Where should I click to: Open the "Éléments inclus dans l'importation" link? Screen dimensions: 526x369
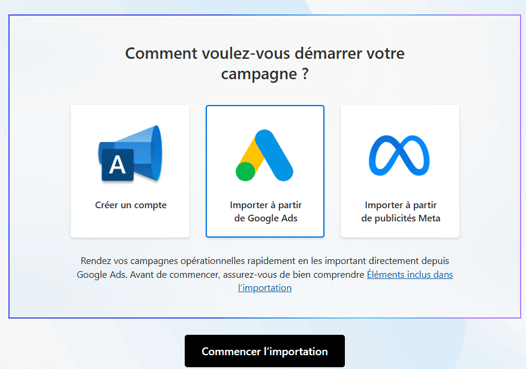[410, 275]
